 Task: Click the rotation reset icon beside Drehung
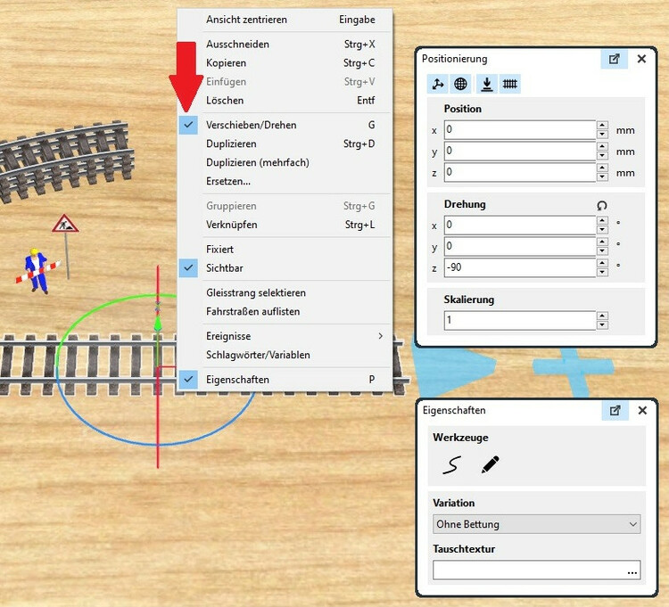(x=602, y=205)
